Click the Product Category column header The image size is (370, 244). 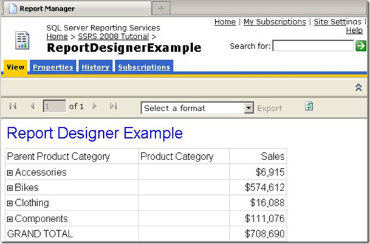click(177, 157)
